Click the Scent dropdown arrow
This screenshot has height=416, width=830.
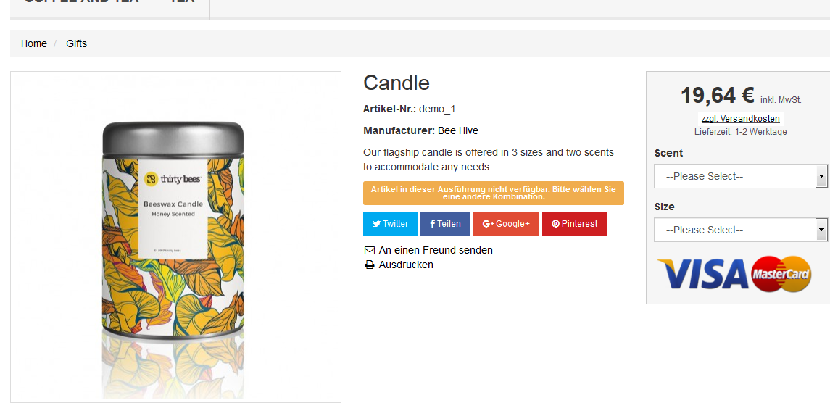821,176
